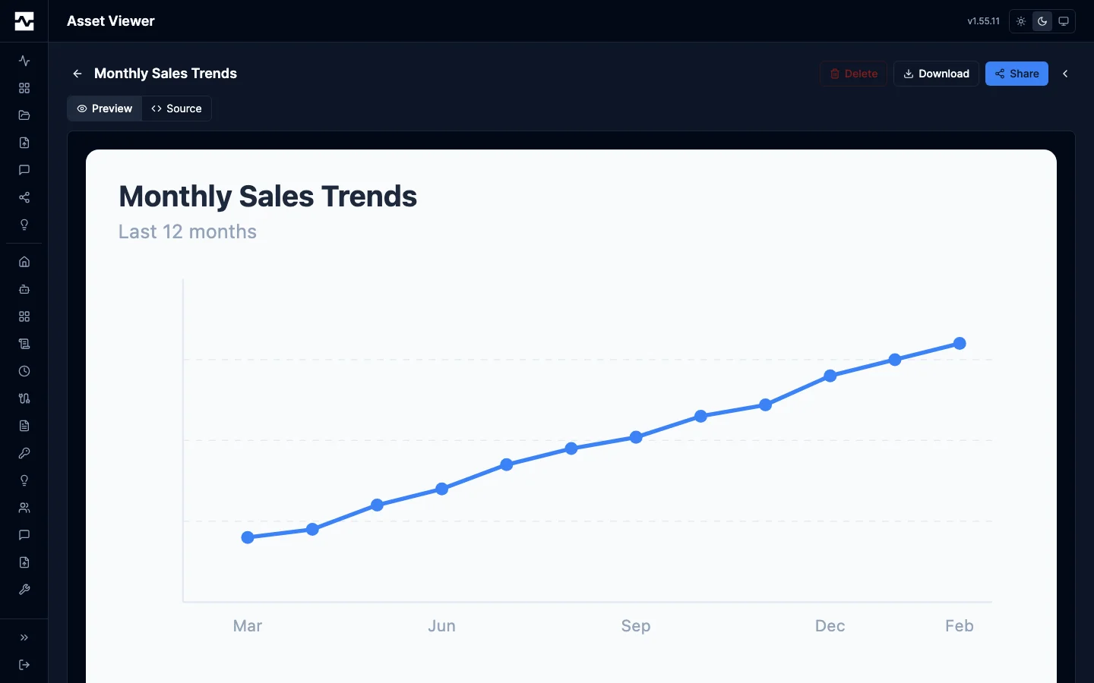Click the clock history icon in sidebar
The image size is (1094, 683).
click(x=24, y=371)
